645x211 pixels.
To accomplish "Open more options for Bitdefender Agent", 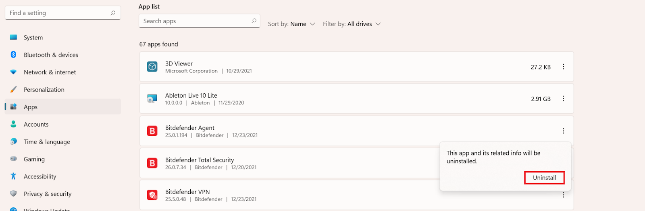I will 563,131.
